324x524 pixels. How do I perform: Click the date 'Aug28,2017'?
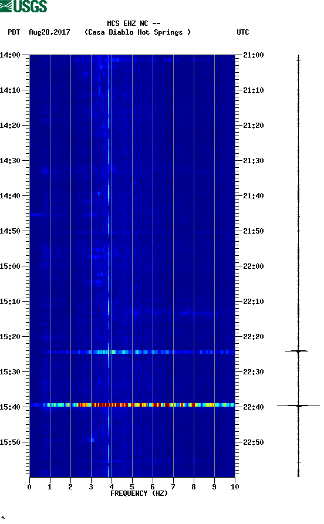pos(49,32)
